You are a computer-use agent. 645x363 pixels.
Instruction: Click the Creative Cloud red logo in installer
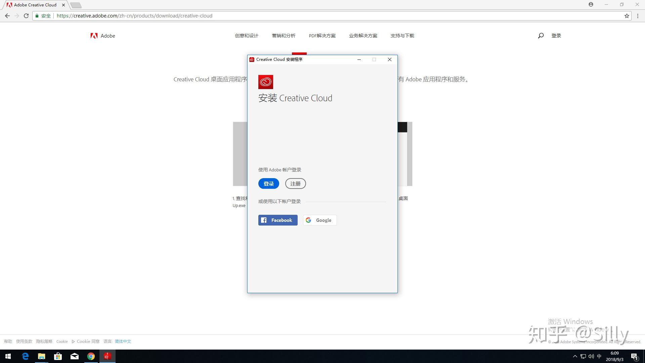pos(266,82)
